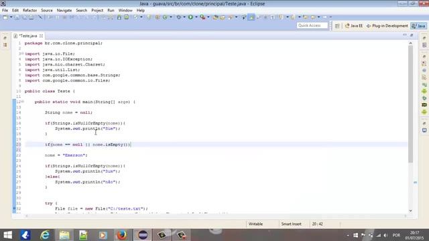Open the Edit menu

tap(15, 11)
